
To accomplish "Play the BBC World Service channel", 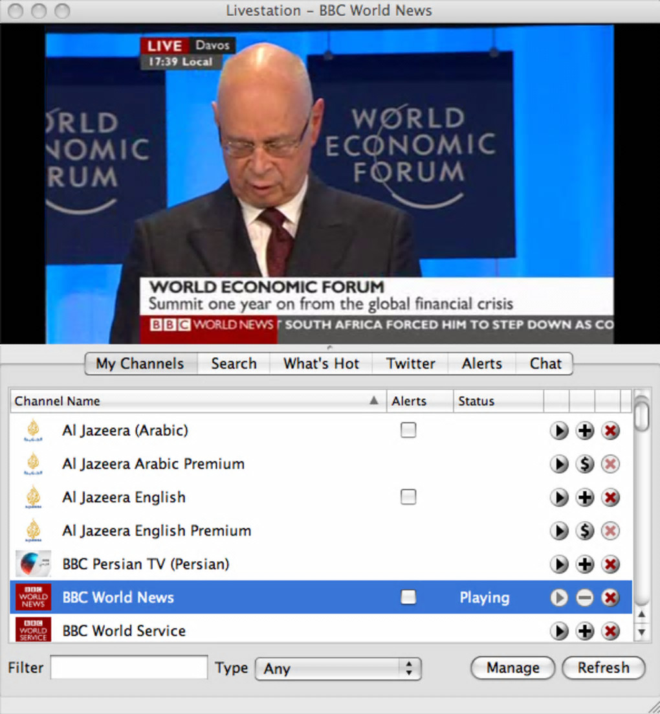I will [x=559, y=631].
